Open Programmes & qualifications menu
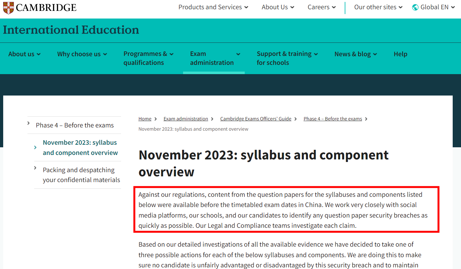 coord(149,58)
